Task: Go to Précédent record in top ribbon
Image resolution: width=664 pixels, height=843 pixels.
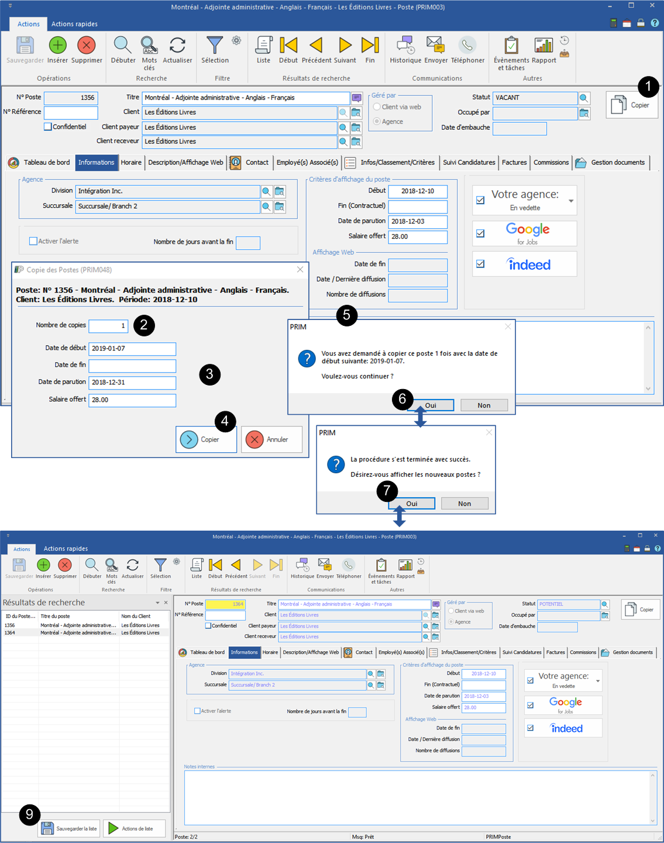Action: [316, 45]
